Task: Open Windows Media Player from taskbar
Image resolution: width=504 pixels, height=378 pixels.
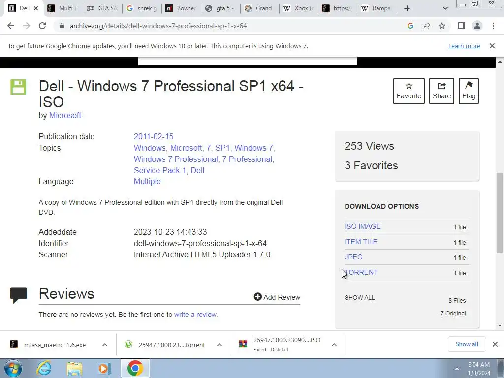Action: [104, 368]
